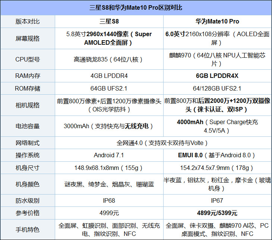Image resolution: width=272 pixels, height=240 pixels.
Task: Click the 64GB UFS2.1 cell
Action: (x=109, y=88)
